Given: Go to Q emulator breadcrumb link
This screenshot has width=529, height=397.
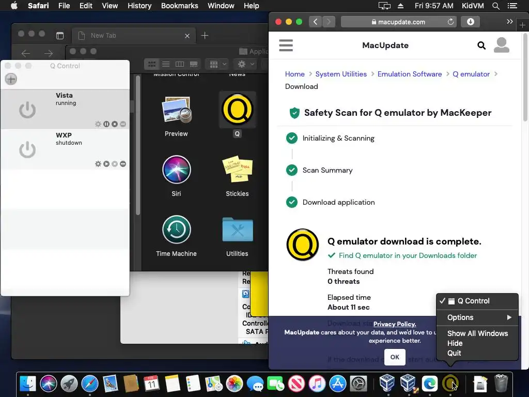Looking at the screenshot, I should [x=471, y=74].
